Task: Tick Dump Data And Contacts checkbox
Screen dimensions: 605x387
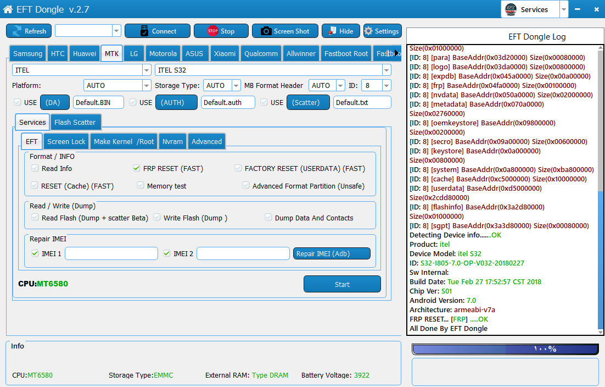Action: [x=268, y=218]
